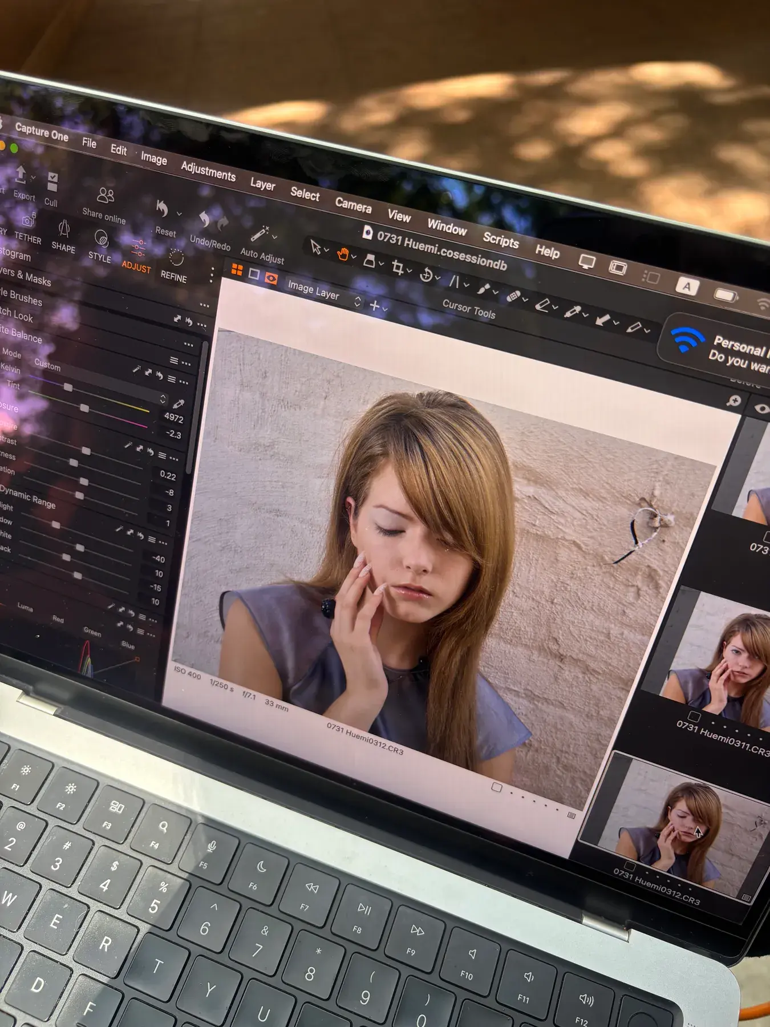Image resolution: width=770 pixels, height=1027 pixels.
Task: Open the Auto Adjust options chevron
Action: coord(275,236)
